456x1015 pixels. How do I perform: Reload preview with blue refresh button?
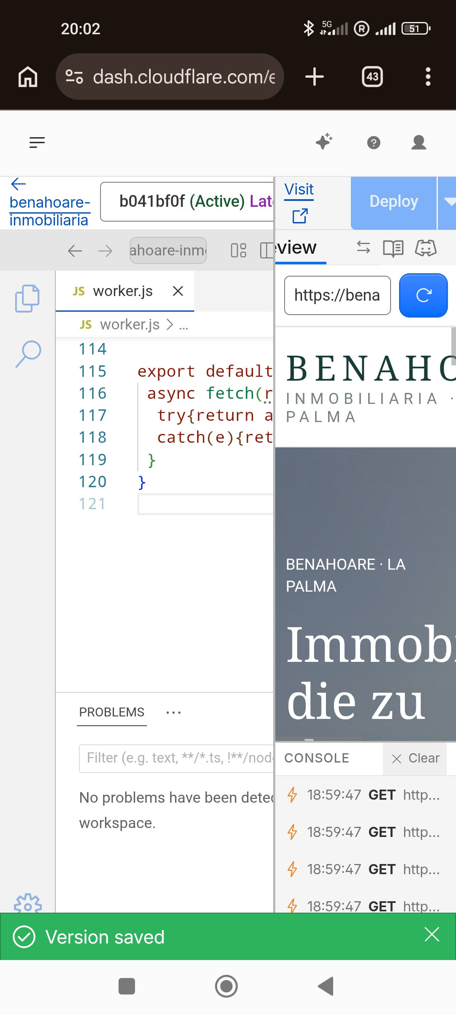[x=423, y=295]
